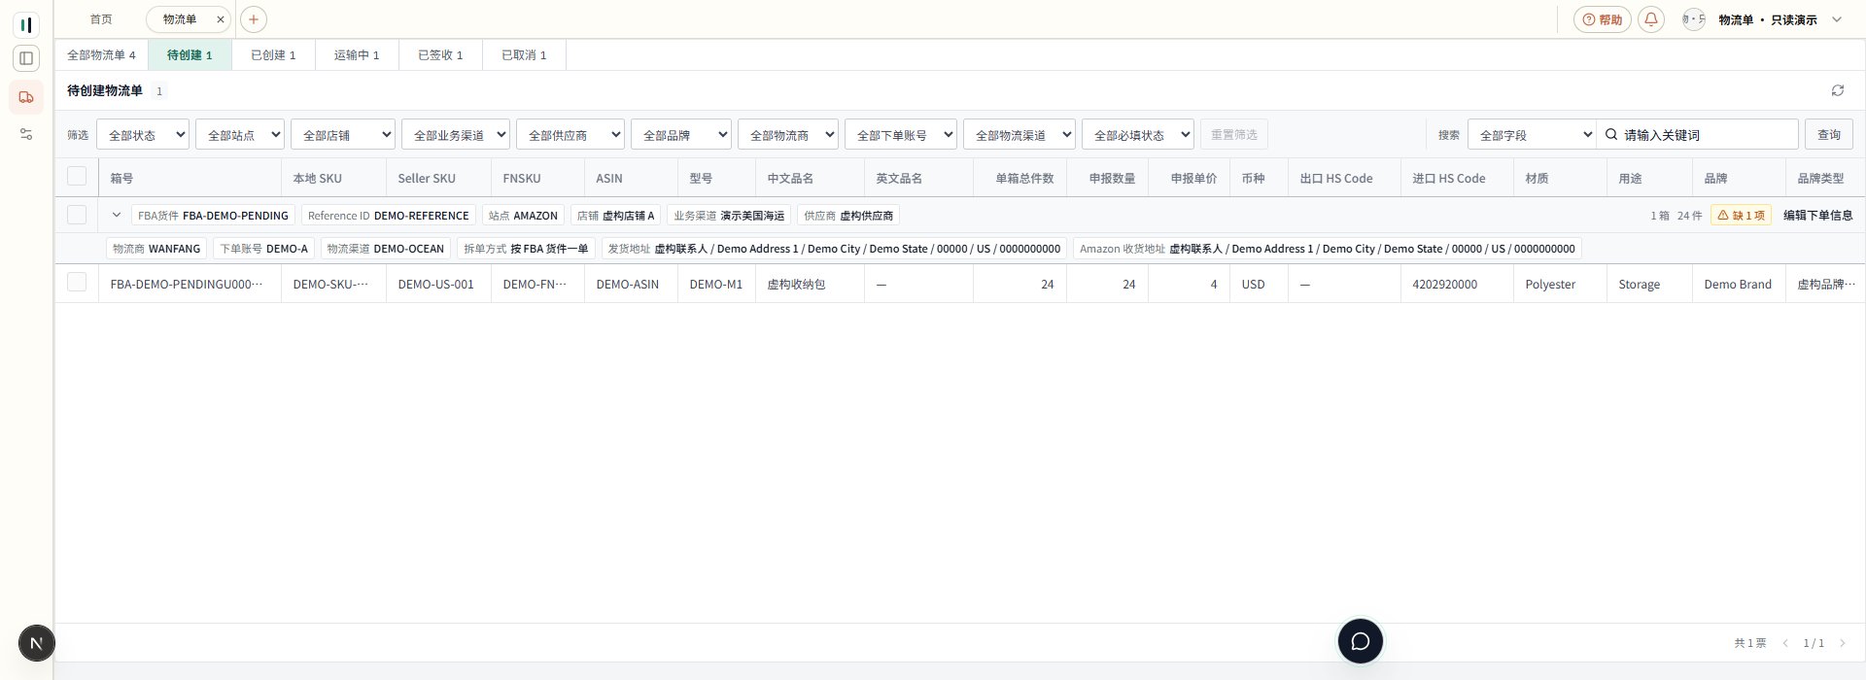1866x680 pixels.
Task: Open the 全部供应商 filter dropdown
Action: 570,135
